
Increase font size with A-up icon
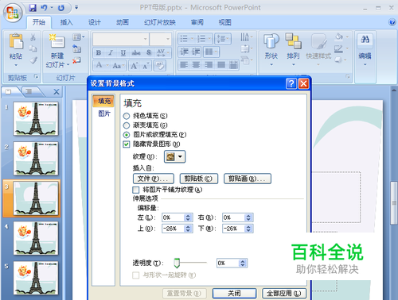(134, 65)
